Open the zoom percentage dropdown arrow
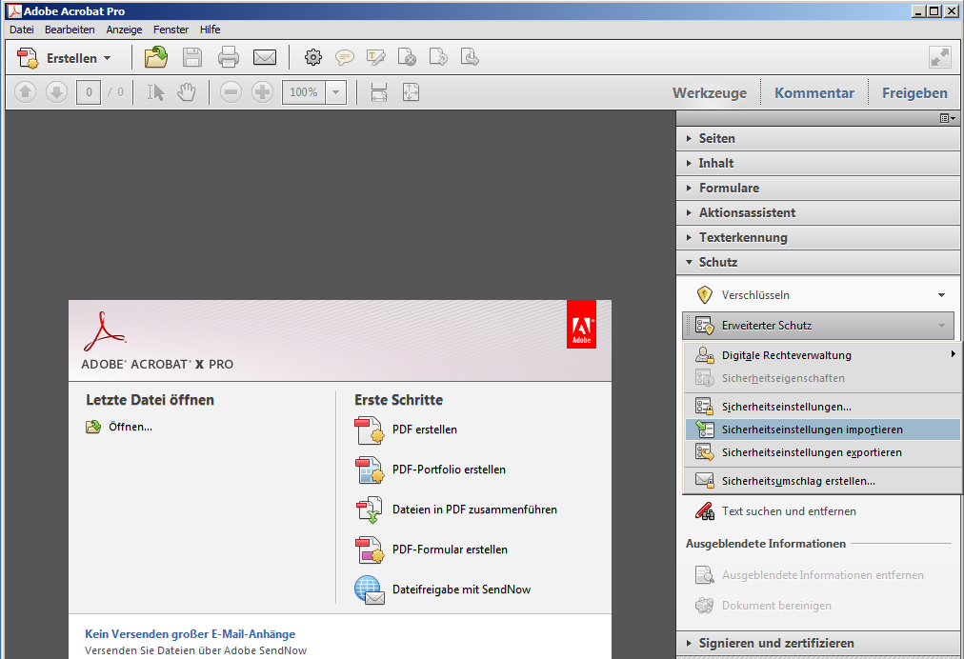964x659 pixels. click(x=335, y=92)
